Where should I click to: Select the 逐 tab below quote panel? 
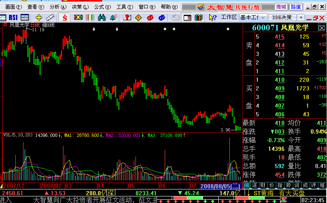tap(255, 185)
